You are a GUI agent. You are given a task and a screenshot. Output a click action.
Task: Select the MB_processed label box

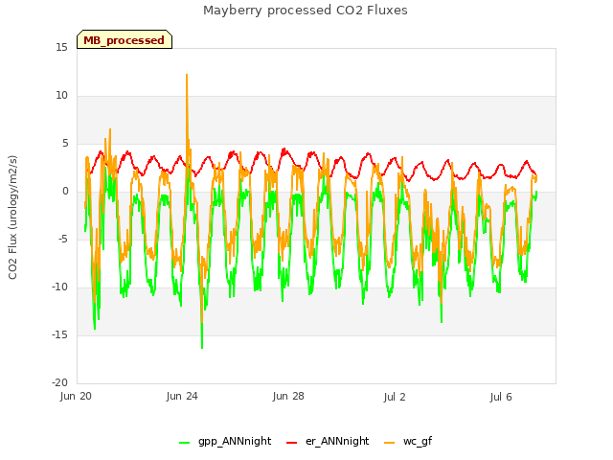(x=125, y=40)
